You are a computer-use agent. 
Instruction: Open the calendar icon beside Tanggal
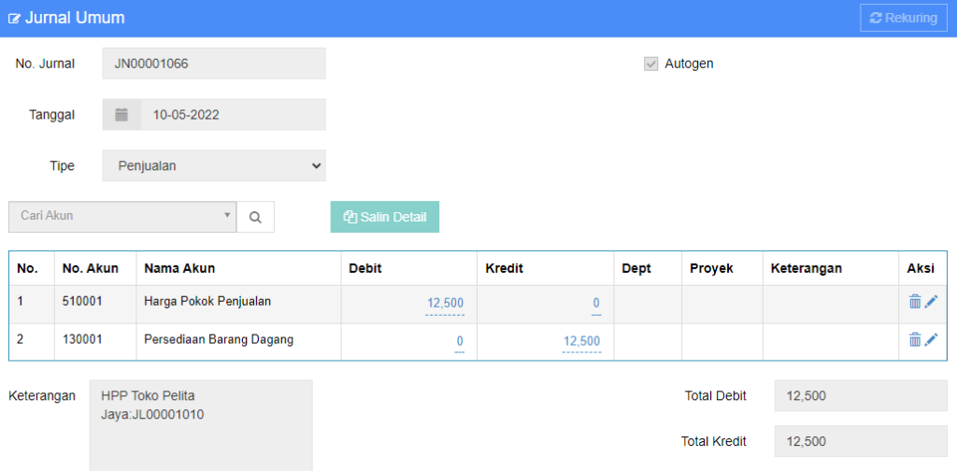121,115
